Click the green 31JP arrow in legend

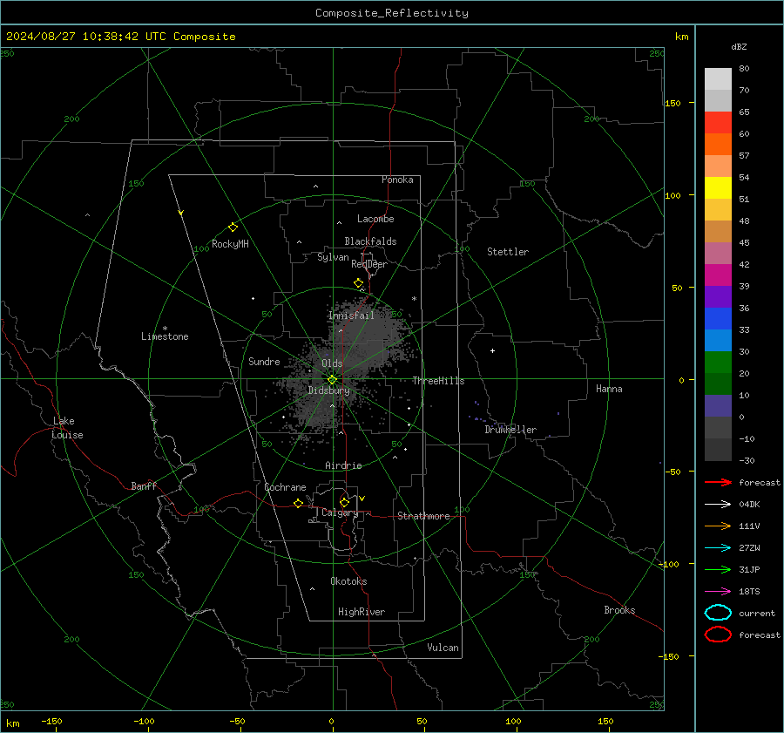point(718,569)
